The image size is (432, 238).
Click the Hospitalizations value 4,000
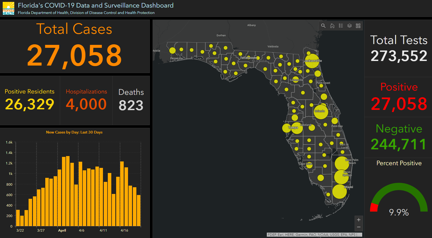pos(86,104)
